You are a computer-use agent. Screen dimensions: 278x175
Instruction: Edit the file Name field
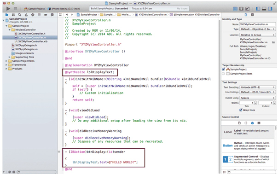(257, 24)
